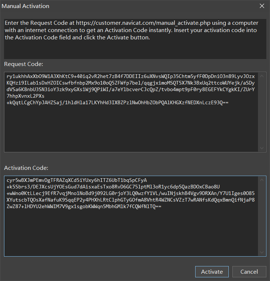Click the "Manual Activation" title text
This screenshot has width=270, height=281.
point(25,6)
